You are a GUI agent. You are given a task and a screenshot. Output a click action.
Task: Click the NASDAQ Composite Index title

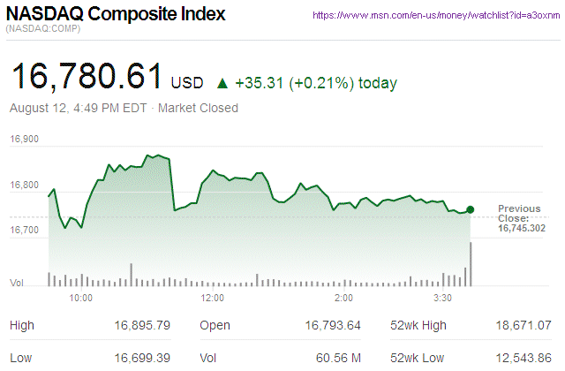pyautogui.click(x=116, y=14)
